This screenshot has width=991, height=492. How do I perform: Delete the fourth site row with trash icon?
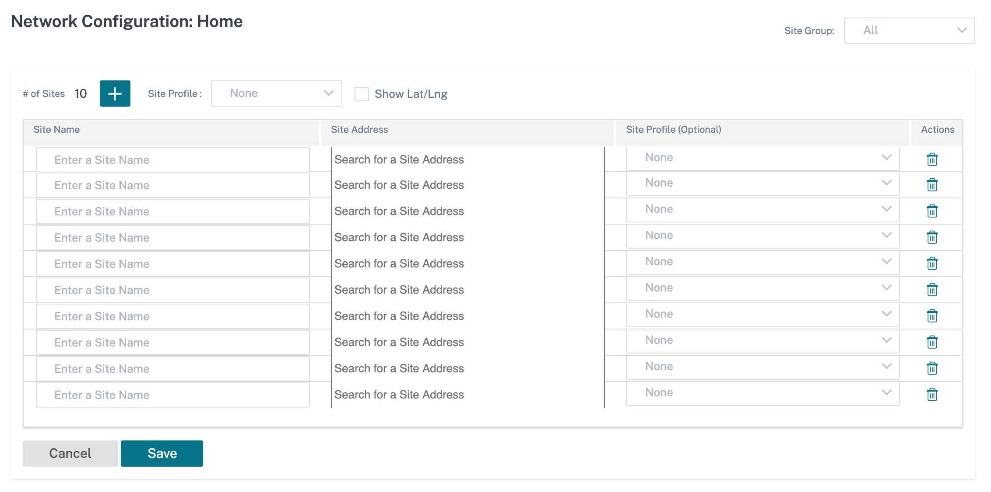point(932,237)
